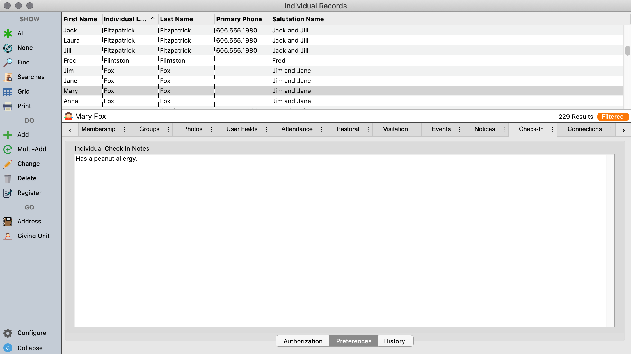Click the Collapse sidebar button
Screen dimensions: 631x354
click(x=8, y=348)
